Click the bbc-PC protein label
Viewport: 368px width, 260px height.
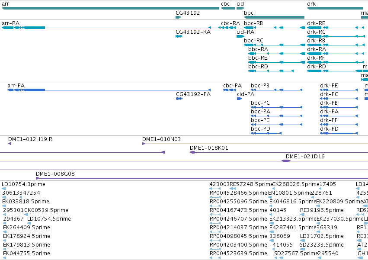[260, 103]
